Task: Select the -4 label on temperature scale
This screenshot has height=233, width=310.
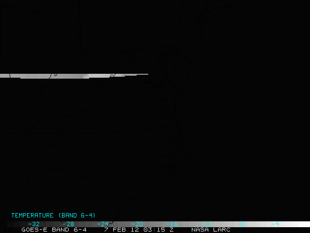Action: click(x=275, y=224)
